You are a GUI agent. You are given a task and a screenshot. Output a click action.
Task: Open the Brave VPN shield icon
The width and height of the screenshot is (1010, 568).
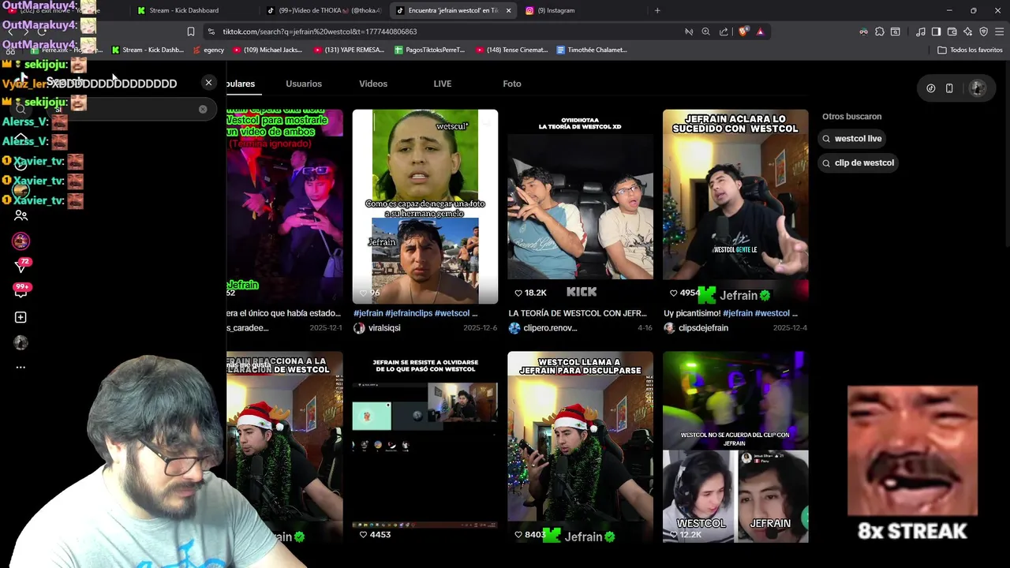[x=983, y=32]
